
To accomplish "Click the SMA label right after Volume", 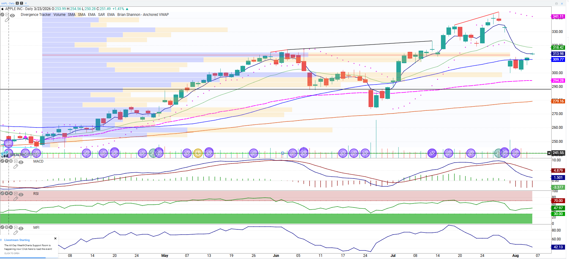I will point(72,15).
